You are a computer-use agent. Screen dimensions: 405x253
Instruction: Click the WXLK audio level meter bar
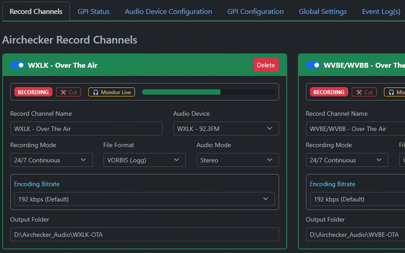(x=209, y=92)
